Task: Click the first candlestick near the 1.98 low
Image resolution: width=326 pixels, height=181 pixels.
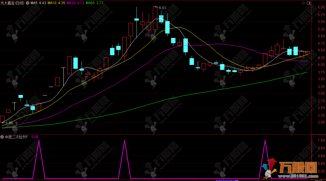Action: 2,119
